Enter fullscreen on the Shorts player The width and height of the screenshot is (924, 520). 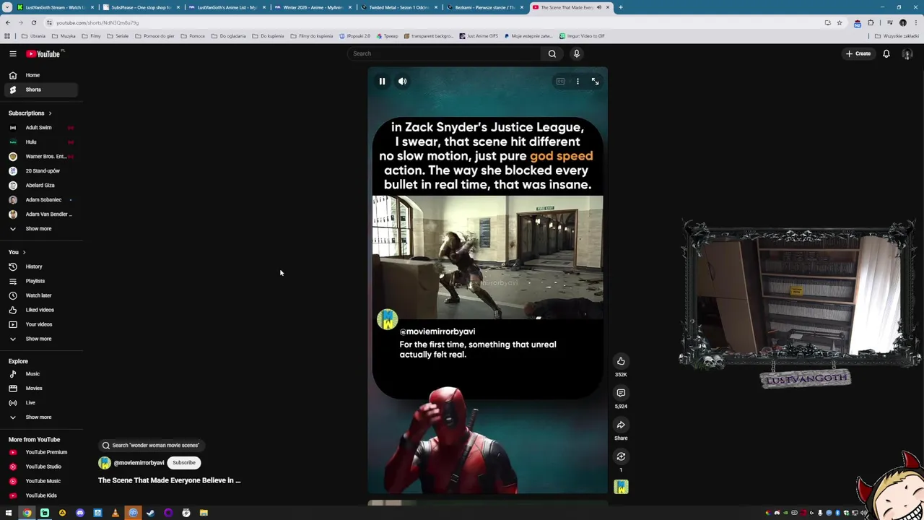(595, 82)
